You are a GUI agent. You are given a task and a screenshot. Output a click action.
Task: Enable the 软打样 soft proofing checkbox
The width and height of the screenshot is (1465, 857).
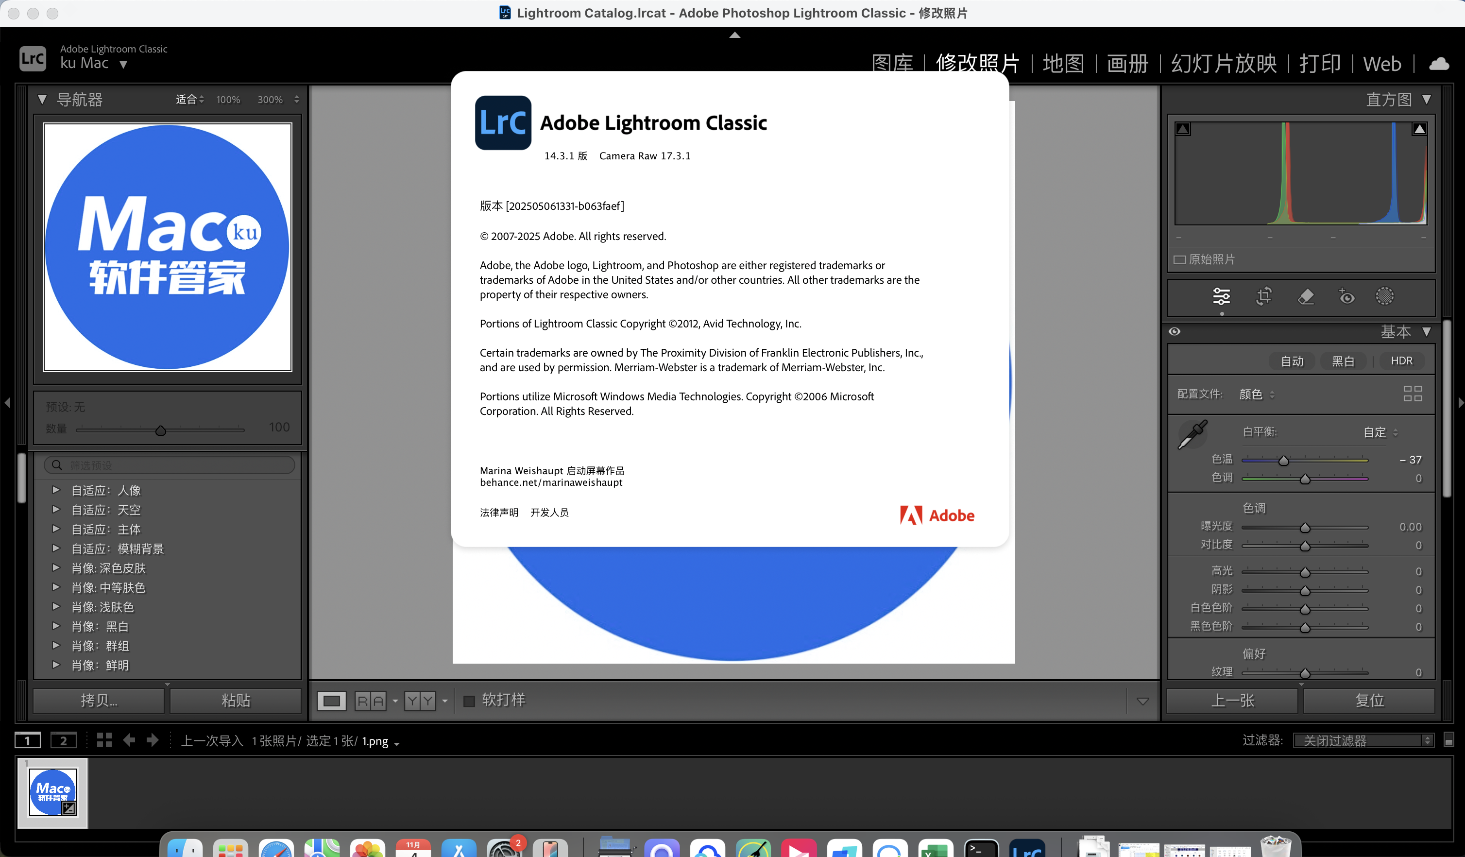click(469, 701)
